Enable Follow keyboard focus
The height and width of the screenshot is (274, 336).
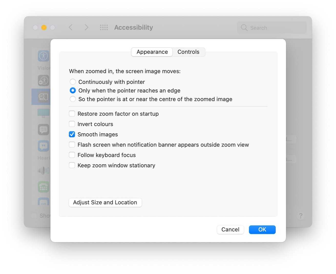coord(72,155)
